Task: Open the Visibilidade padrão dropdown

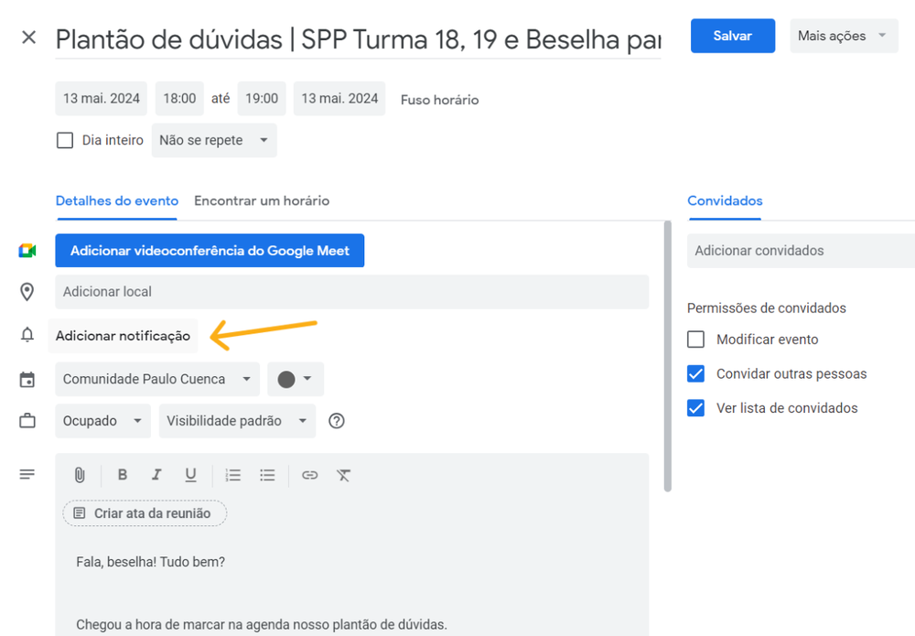Action: point(237,421)
